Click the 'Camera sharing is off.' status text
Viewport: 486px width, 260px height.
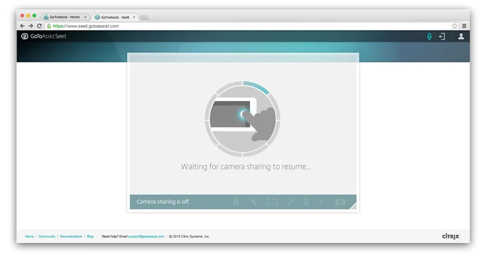click(x=163, y=202)
